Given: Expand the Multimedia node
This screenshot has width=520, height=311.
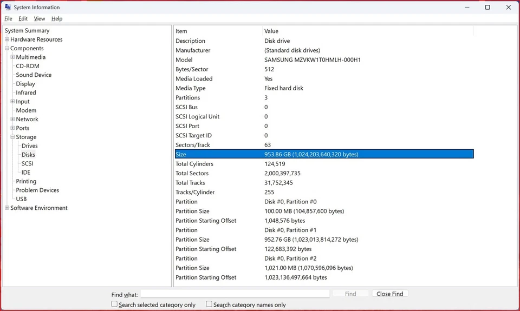Looking at the screenshot, I should point(12,57).
